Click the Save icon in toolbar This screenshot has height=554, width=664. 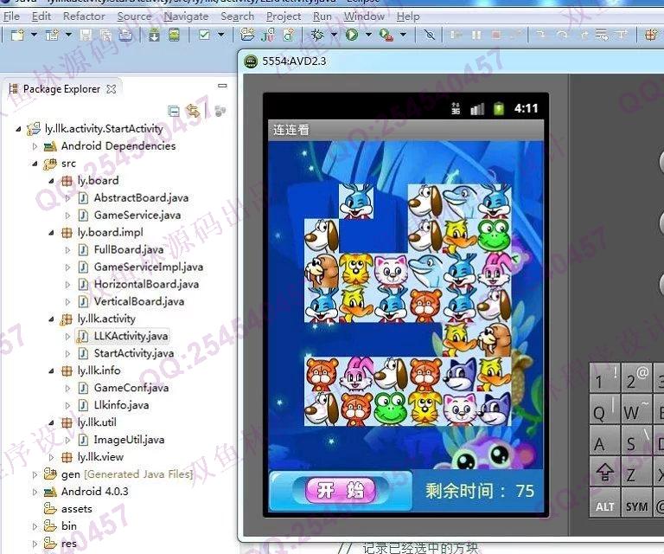pyautogui.click(x=86, y=35)
